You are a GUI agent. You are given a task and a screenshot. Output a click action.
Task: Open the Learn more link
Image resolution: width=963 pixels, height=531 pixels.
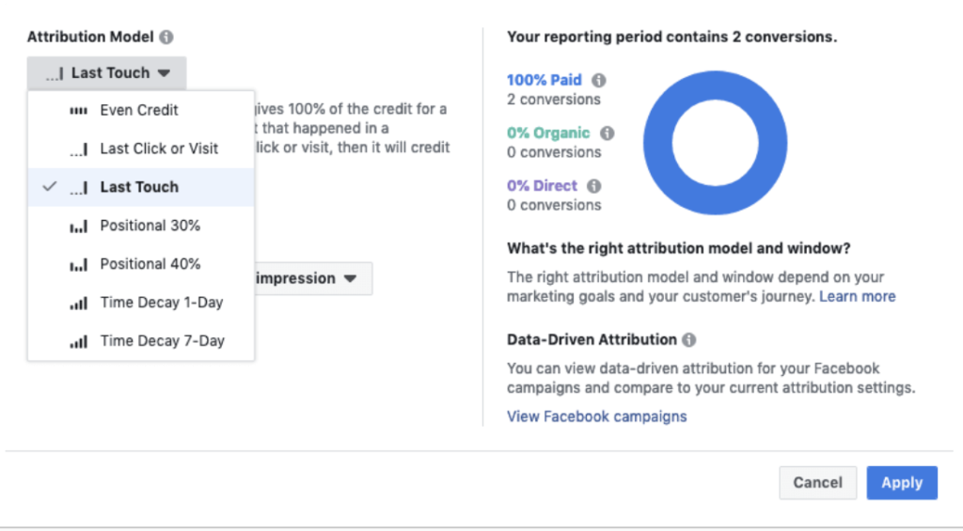click(857, 296)
